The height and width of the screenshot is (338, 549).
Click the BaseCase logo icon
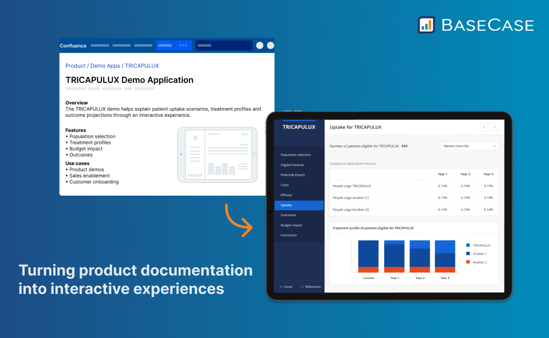point(426,25)
